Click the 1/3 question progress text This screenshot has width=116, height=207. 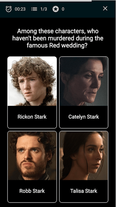[43, 9]
